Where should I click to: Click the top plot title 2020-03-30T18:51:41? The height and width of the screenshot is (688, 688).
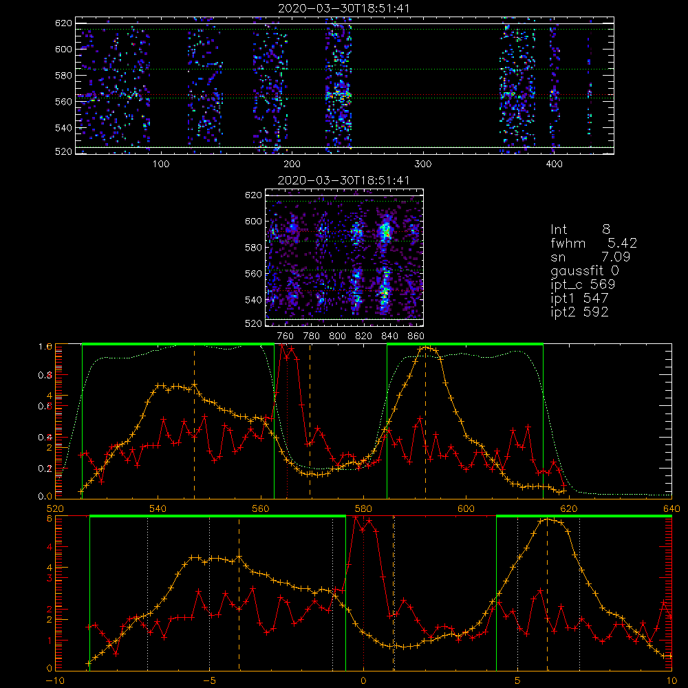click(344, 8)
